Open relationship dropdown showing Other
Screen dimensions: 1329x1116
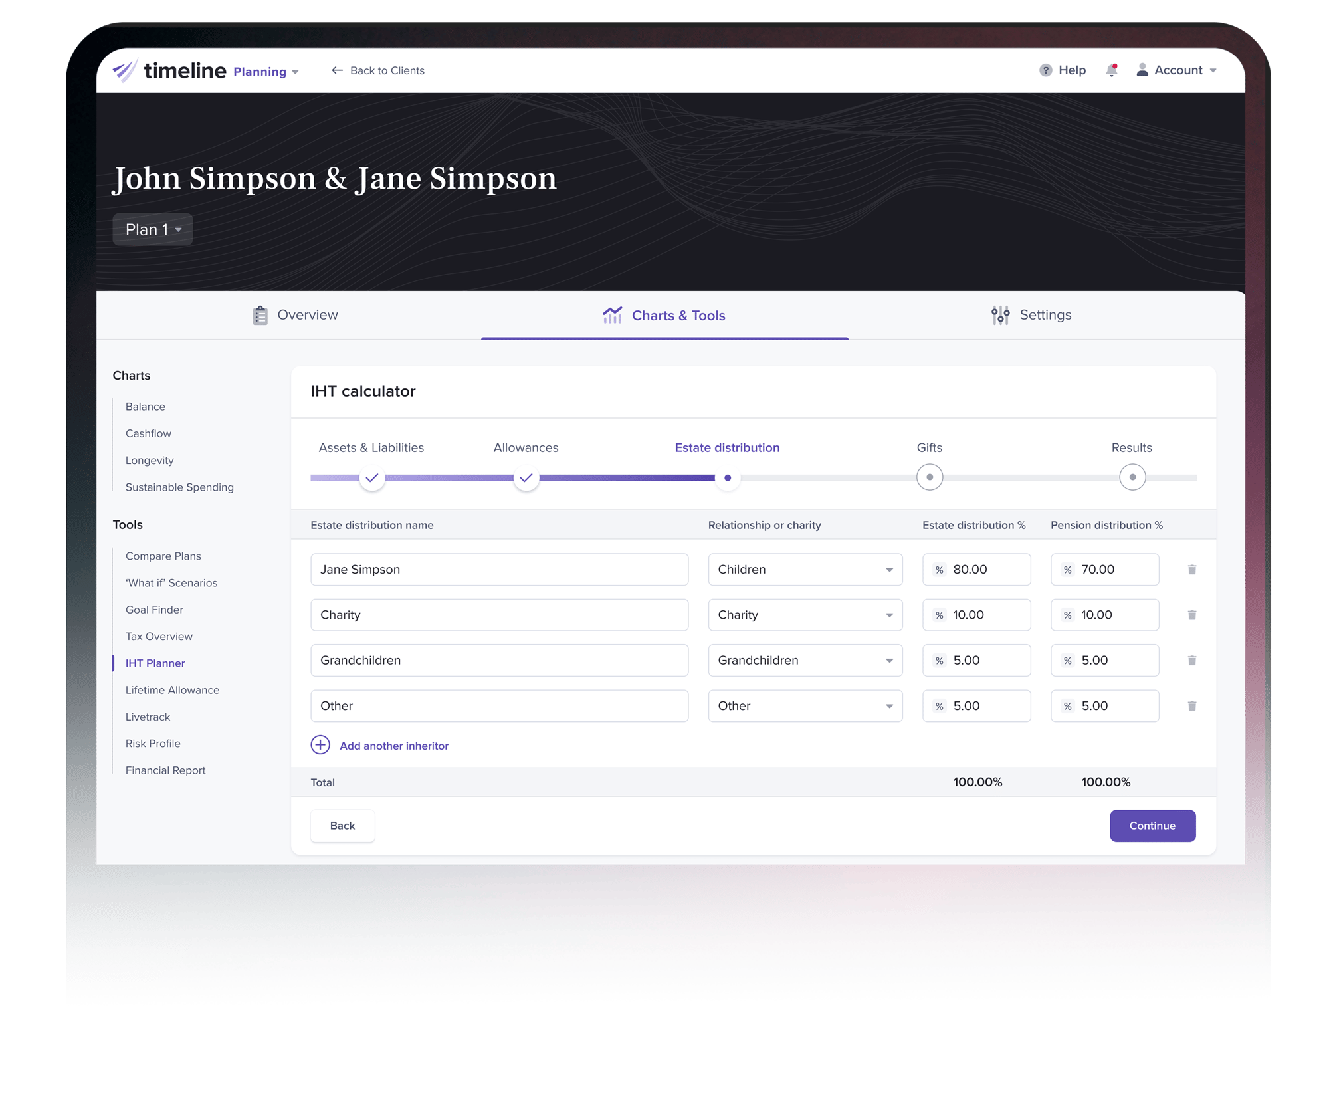805,706
